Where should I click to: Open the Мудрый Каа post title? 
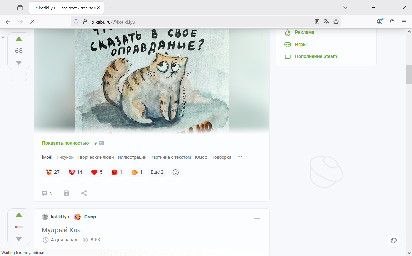coord(61,230)
